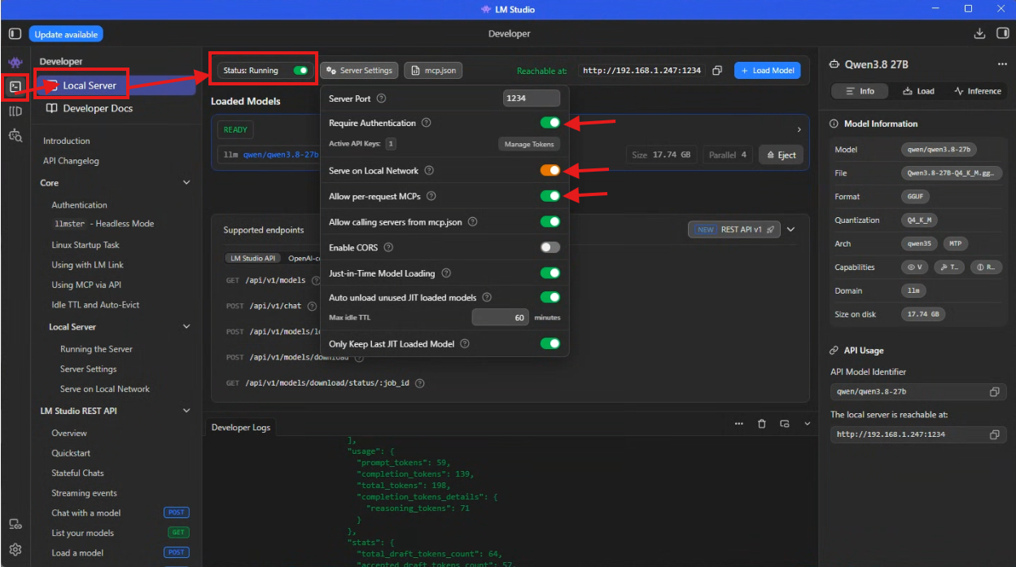Open Server Settings button
Screen dimensions: 1016x567
(x=359, y=71)
